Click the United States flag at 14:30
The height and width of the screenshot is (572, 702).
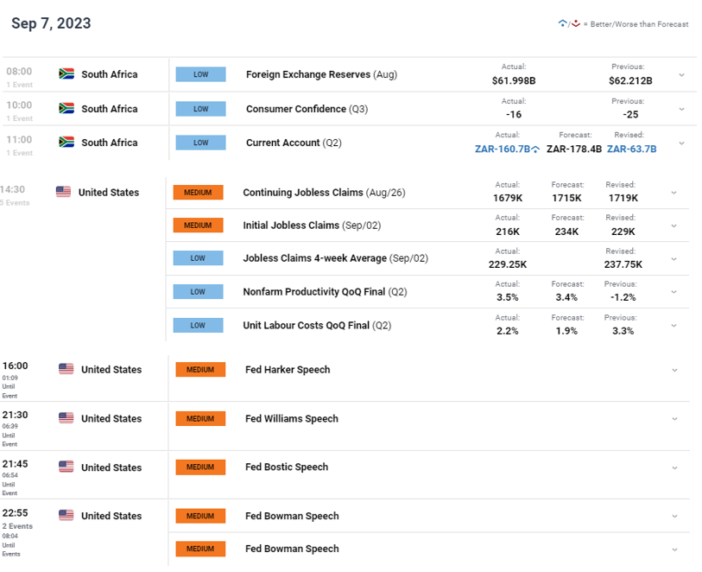[63, 192]
